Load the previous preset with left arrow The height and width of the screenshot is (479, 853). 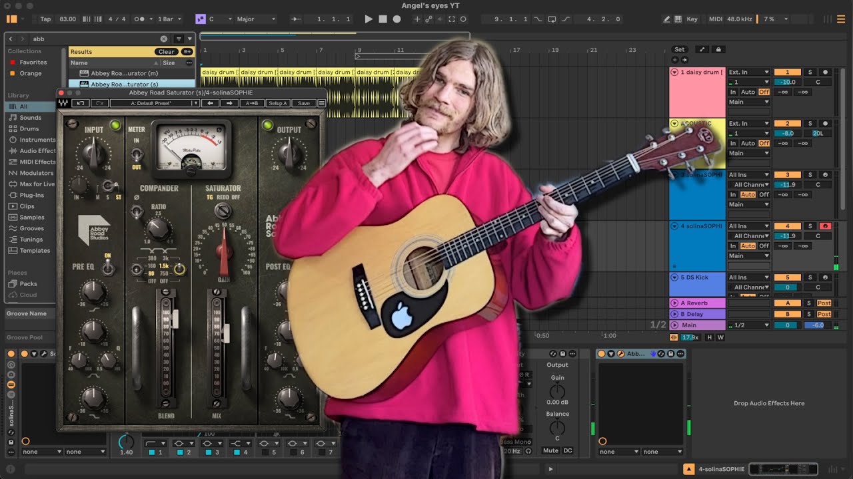(x=211, y=103)
